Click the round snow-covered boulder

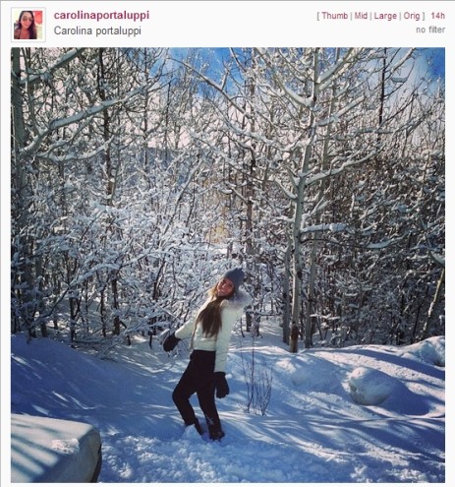coord(372,386)
